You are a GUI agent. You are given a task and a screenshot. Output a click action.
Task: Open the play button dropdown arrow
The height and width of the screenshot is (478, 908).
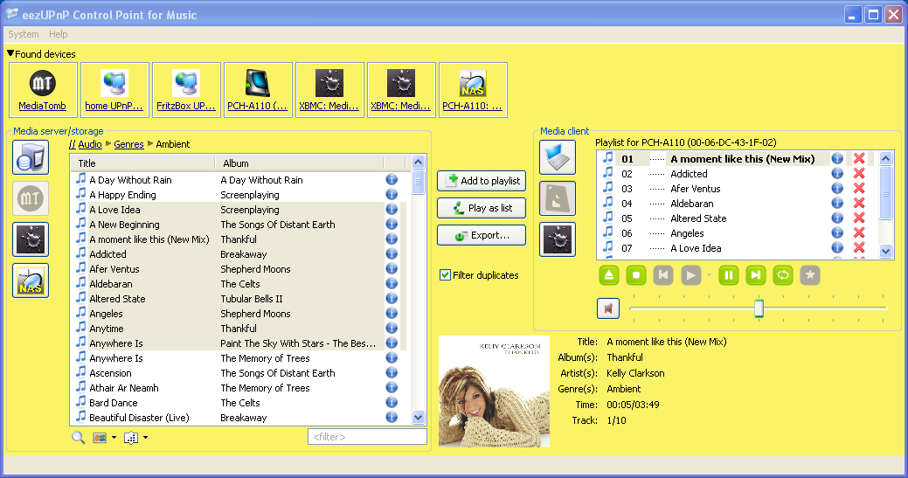[709, 275]
